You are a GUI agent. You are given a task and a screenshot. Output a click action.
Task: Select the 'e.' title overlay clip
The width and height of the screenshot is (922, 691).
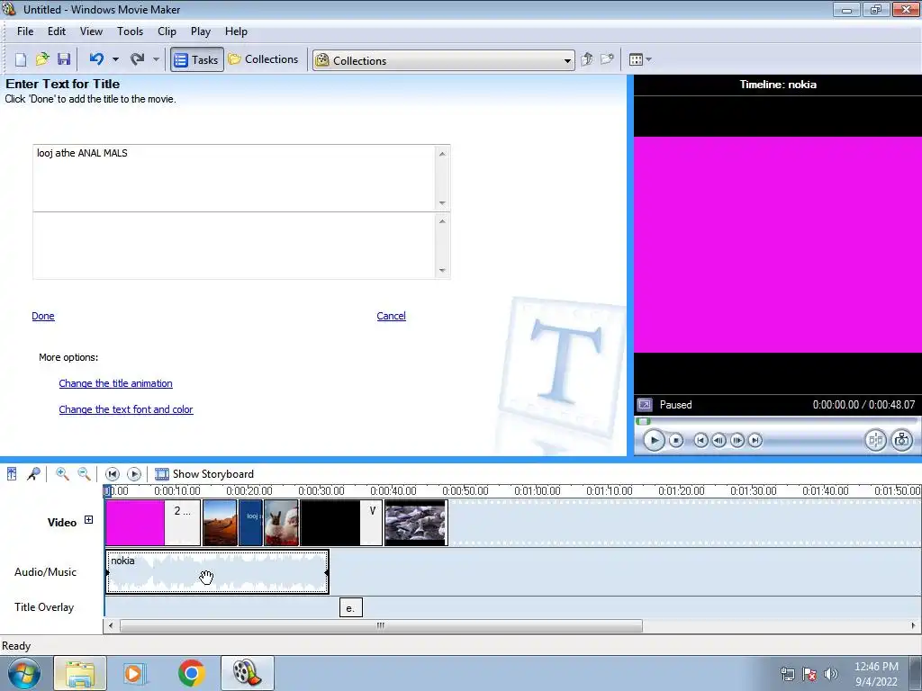351,607
